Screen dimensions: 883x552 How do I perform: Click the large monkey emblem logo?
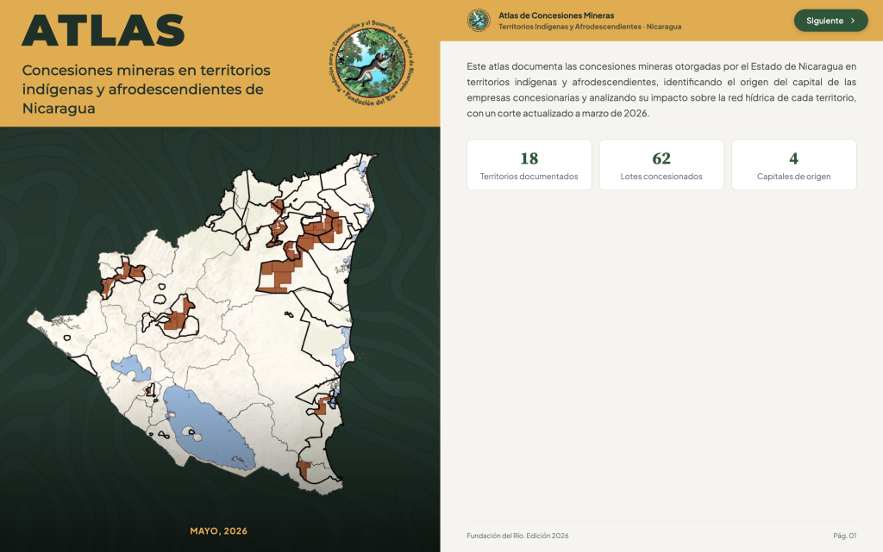371,64
